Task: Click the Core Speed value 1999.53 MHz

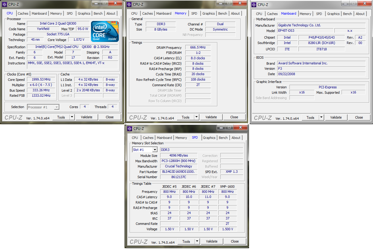Action: tap(41, 80)
